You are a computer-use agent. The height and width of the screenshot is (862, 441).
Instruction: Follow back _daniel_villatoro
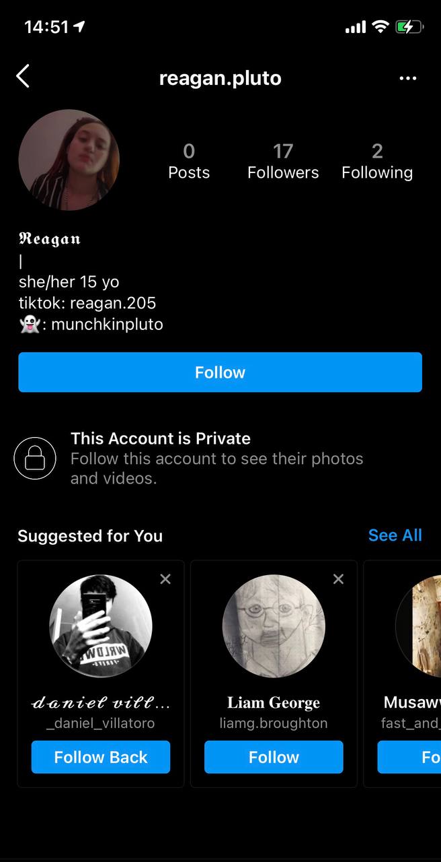click(101, 757)
